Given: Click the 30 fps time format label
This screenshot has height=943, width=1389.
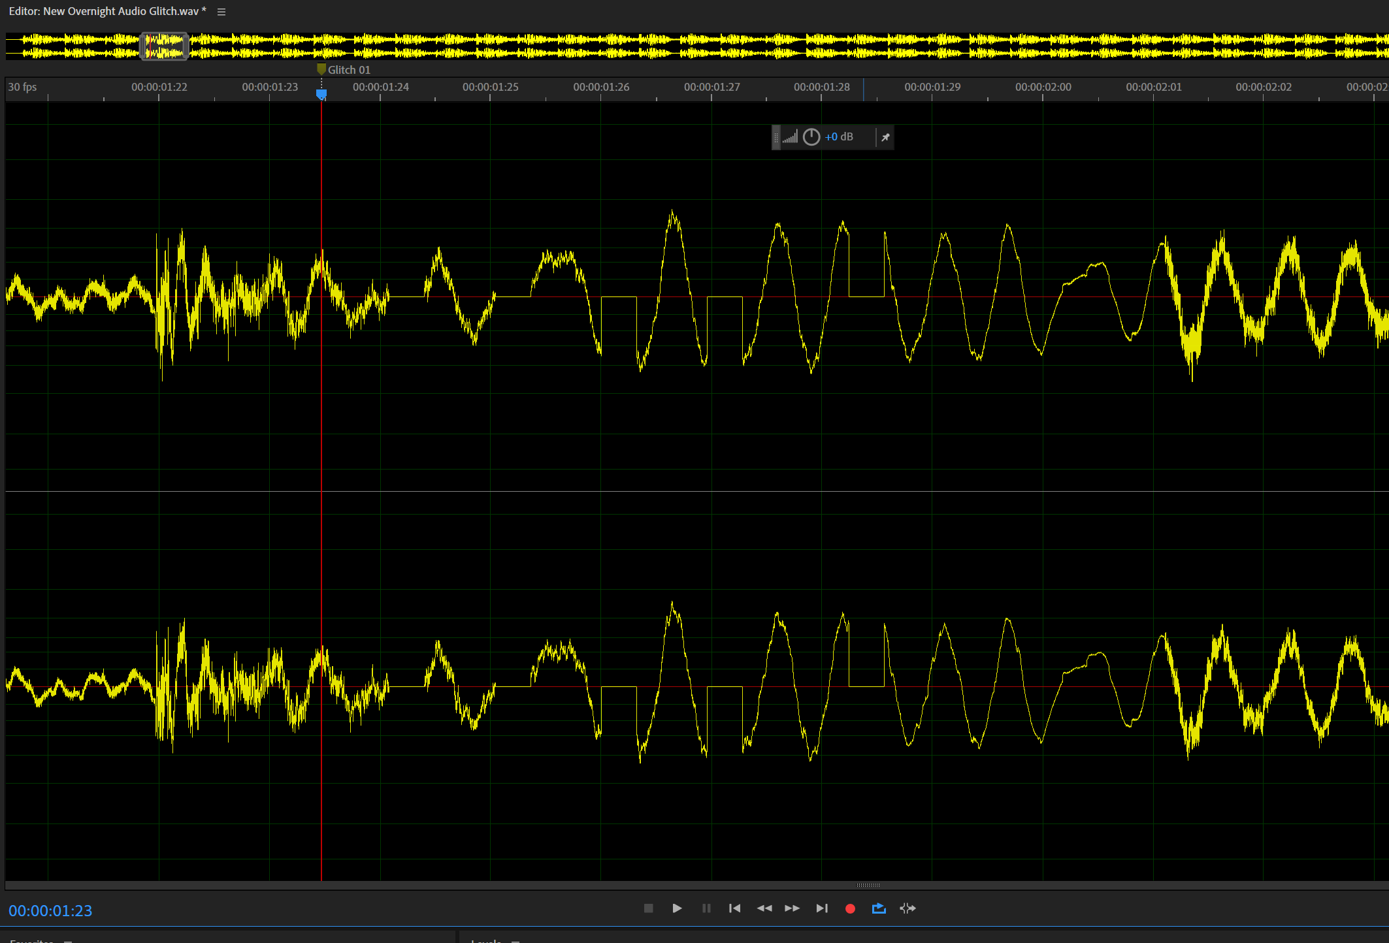Looking at the screenshot, I should pyautogui.click(x=22, y=87).
